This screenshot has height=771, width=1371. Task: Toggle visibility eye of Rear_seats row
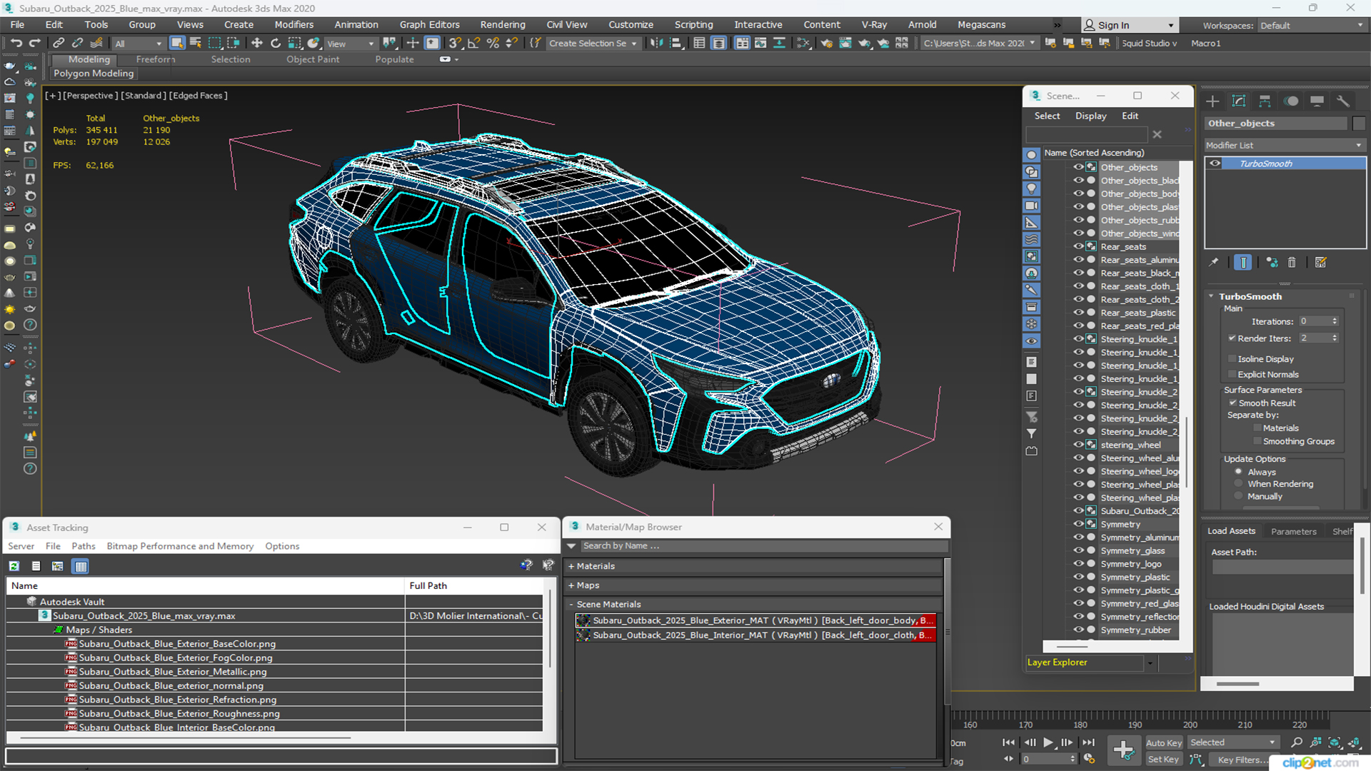(x=1078, y=246)
